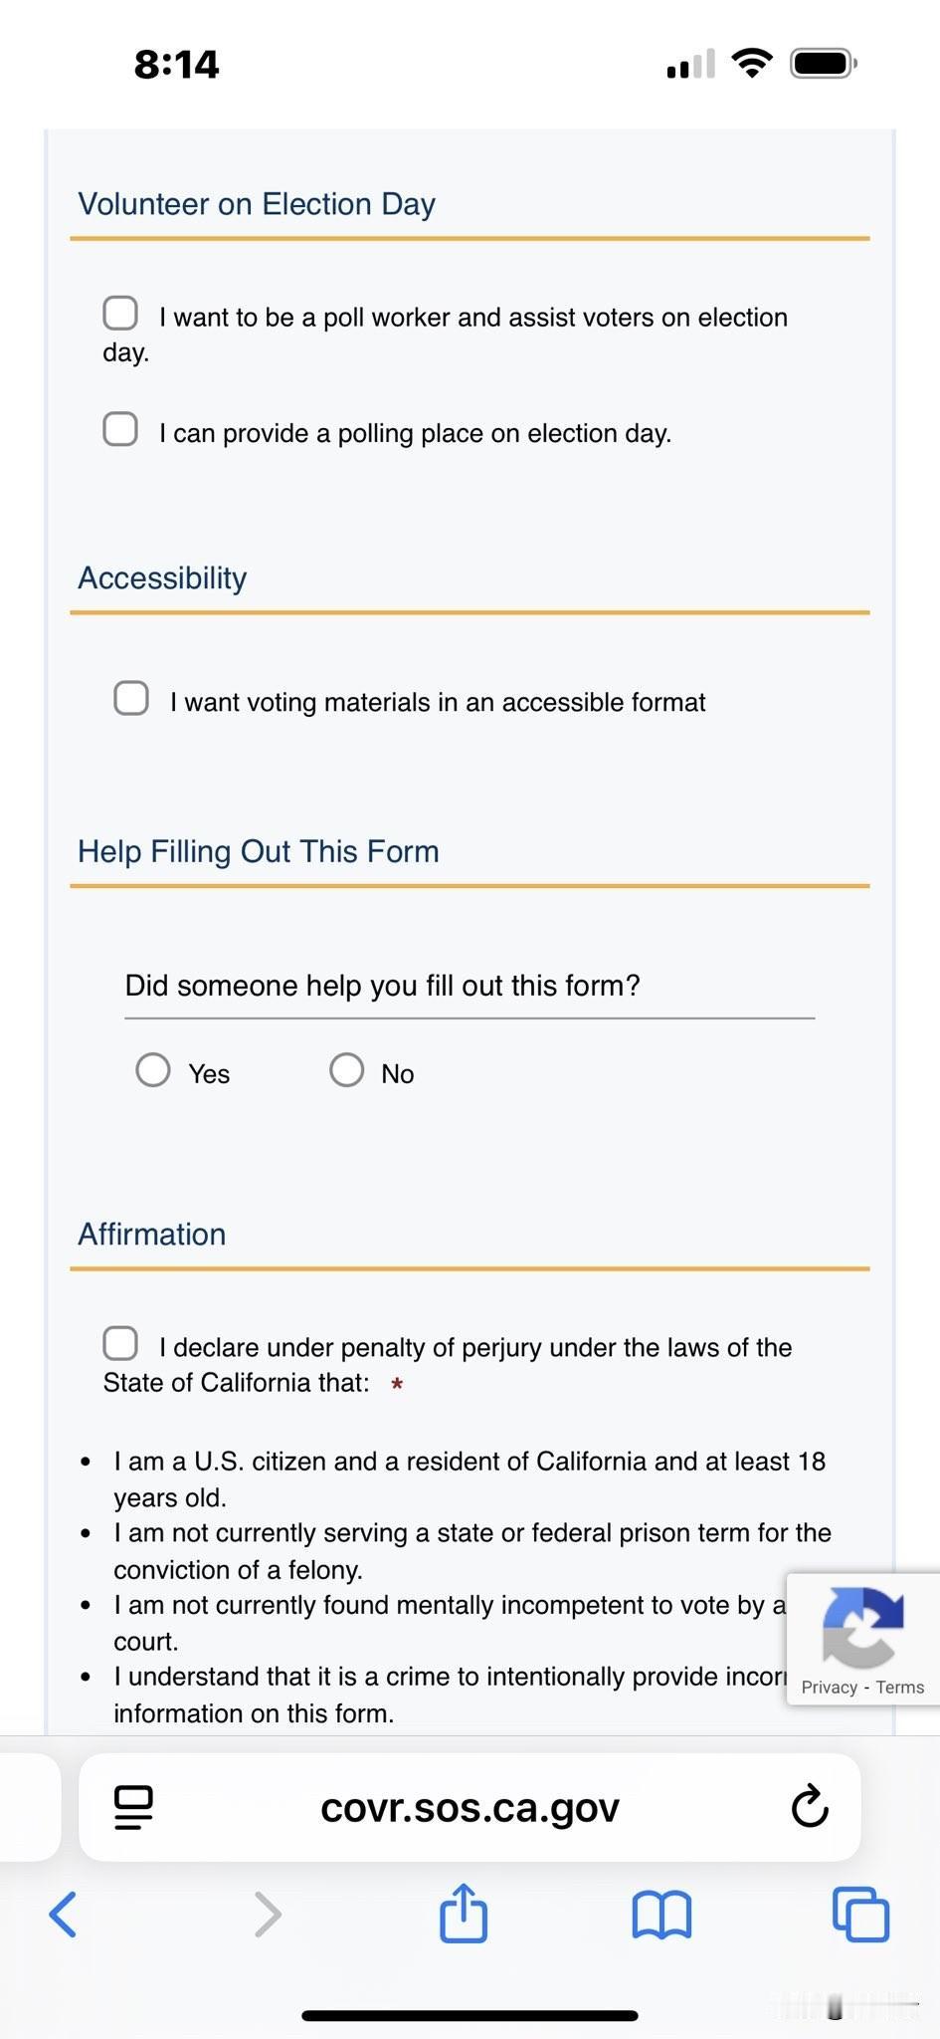Enable accessible format voting materials

click(131, 698)
